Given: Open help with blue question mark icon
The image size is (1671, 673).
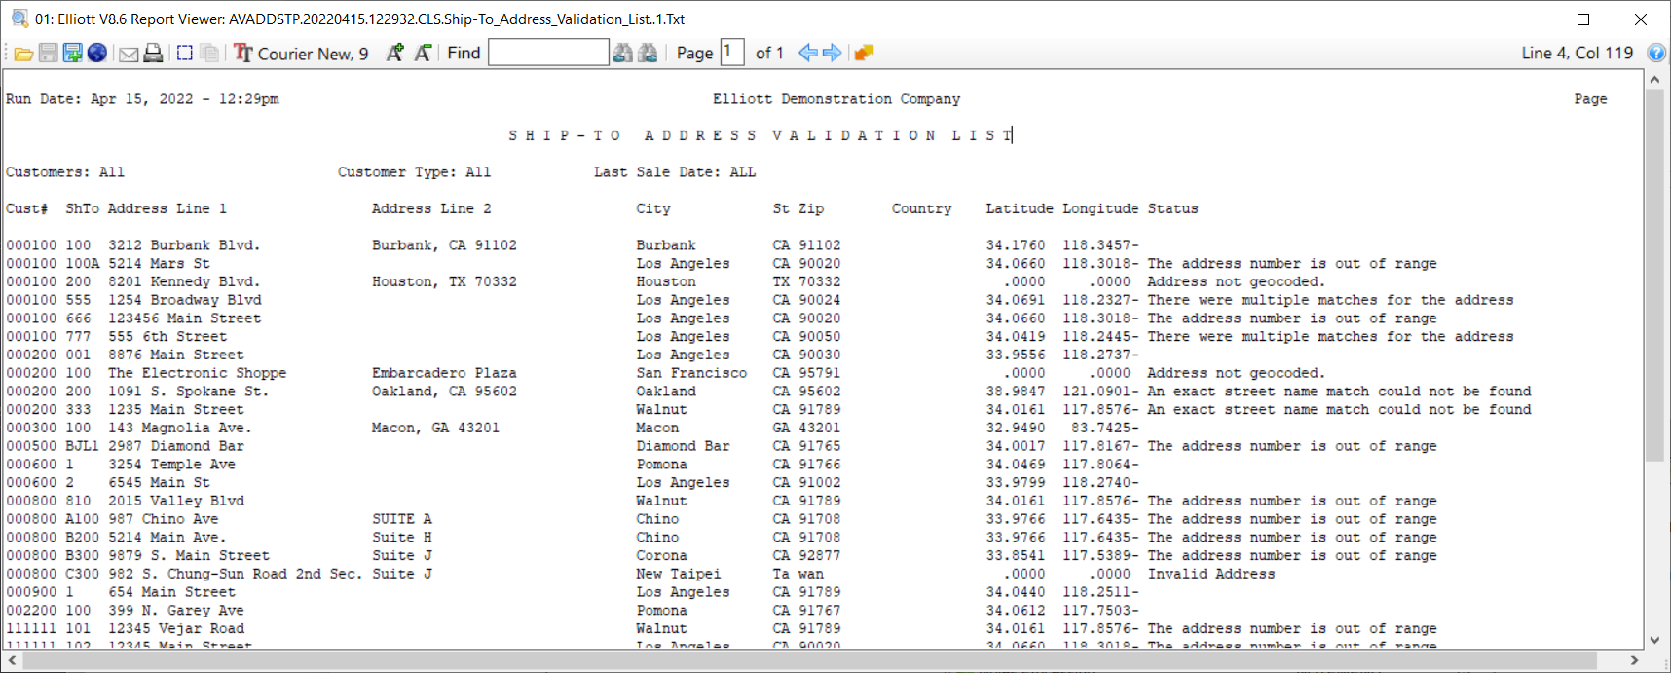Looking at the screenshot, I should coord(1655,53).
